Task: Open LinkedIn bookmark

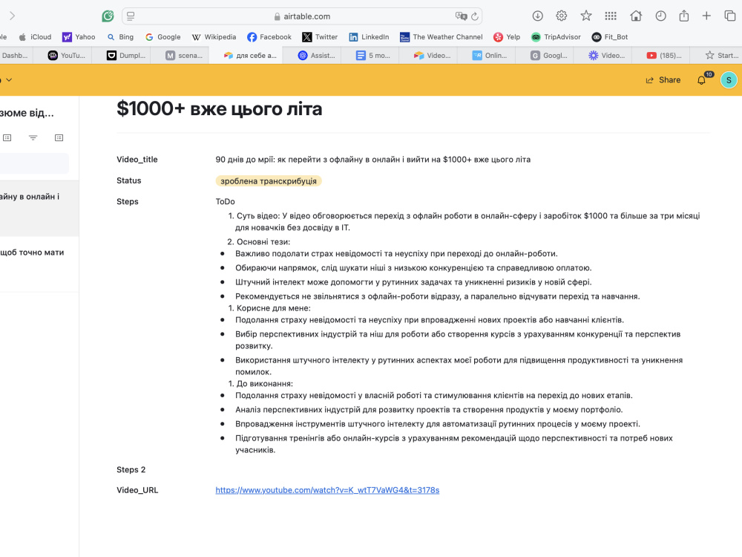Action: pyautogui.click(x=369, y=37)
